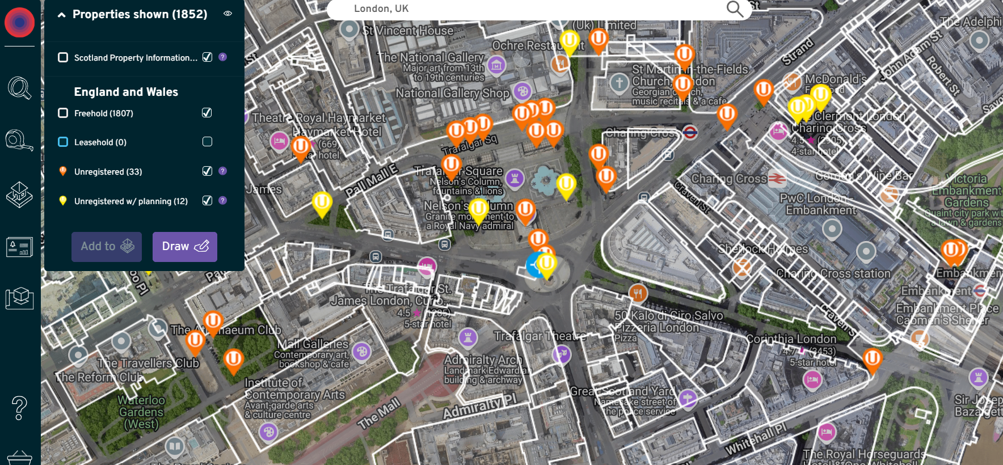The image size is (1003, 465).
Task: Click the Corinthia London hotel bed icon
Action: (x=812, y=379)
